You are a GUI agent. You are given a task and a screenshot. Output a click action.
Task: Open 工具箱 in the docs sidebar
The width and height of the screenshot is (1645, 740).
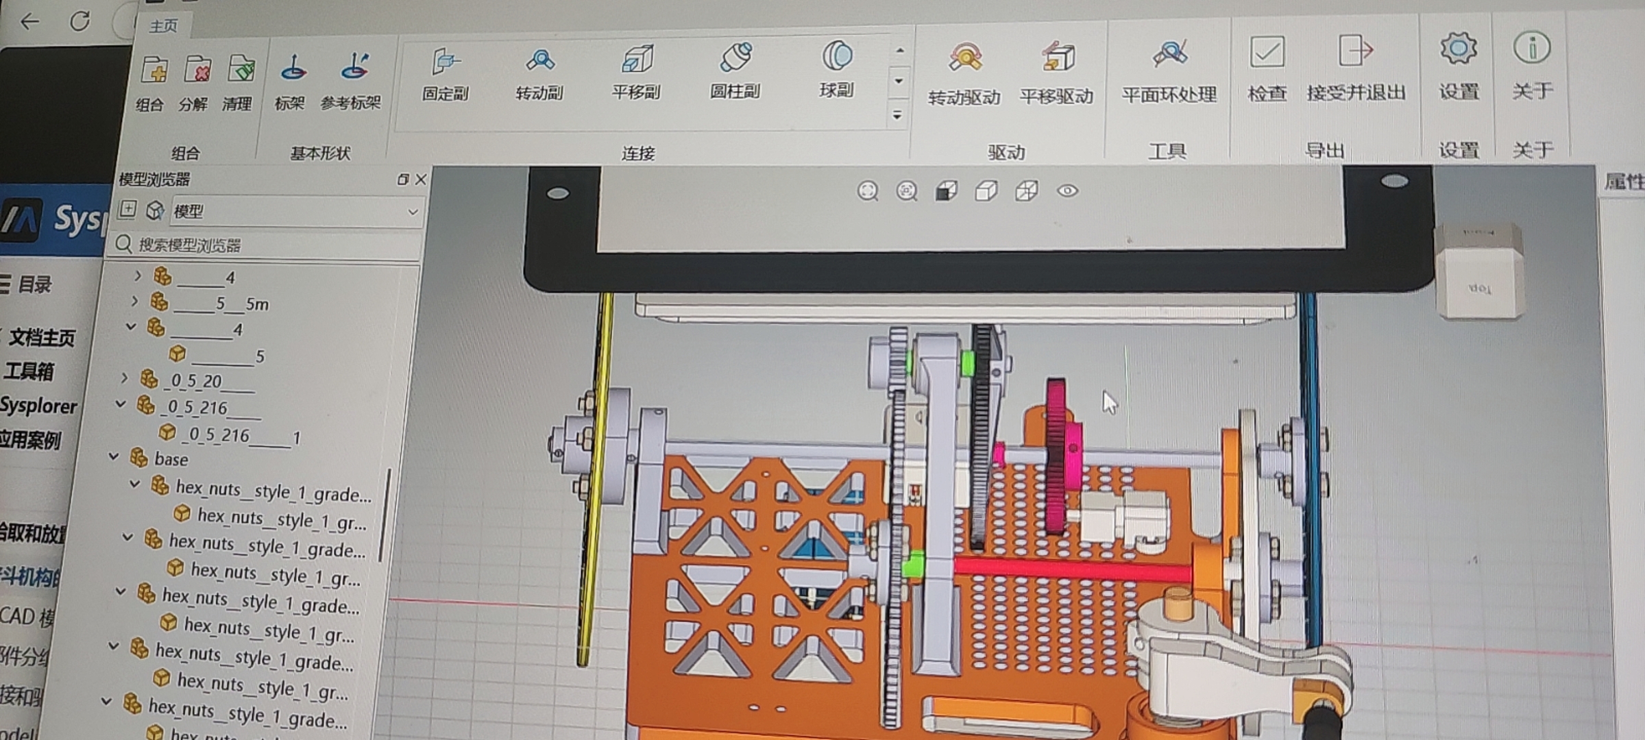tap(29, 371)
